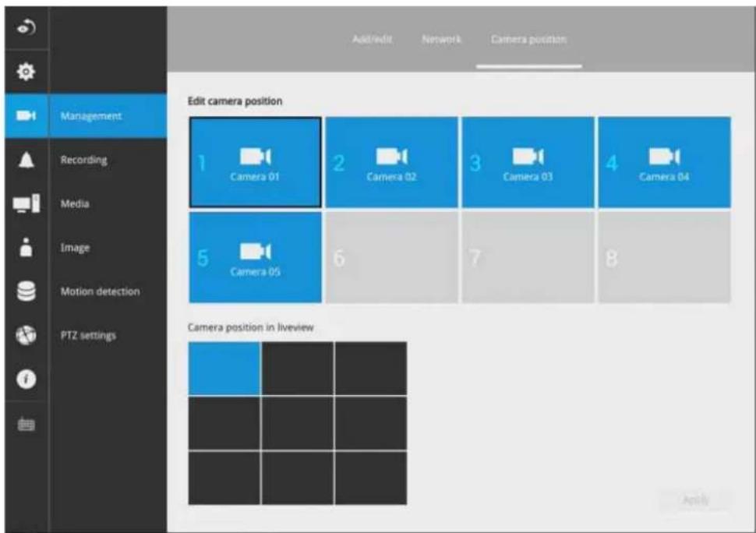
Task: Select the Camera position tab
Action: tap(528, 39)
